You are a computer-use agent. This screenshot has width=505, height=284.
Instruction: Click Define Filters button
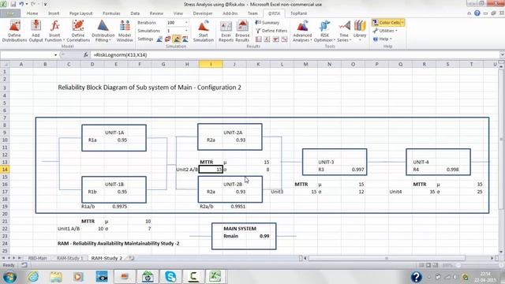271,31
